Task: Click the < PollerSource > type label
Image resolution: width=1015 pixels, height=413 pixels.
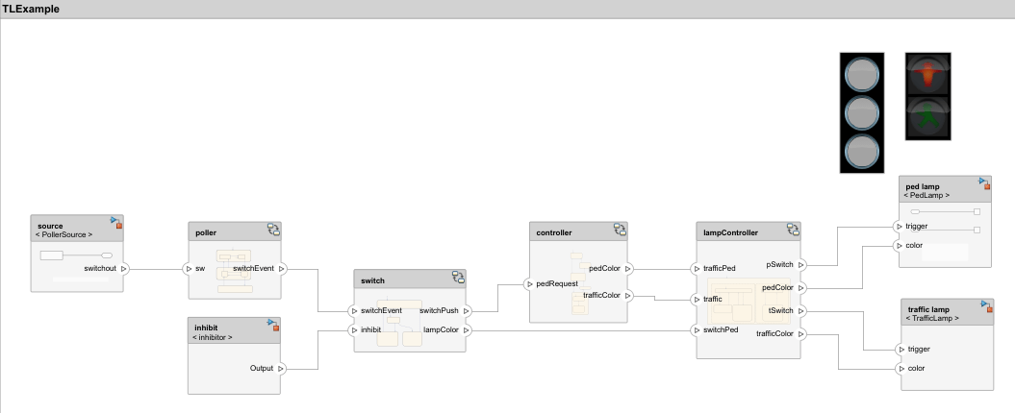Action: click(64, 234)
